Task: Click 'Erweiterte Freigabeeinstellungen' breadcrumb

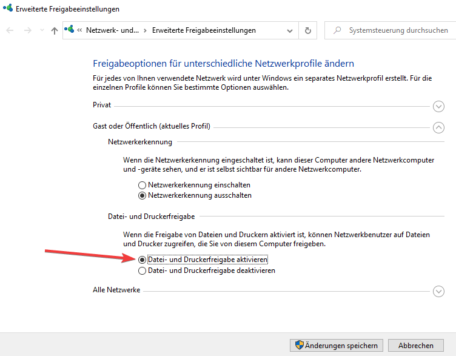Action: click(204, 30)
